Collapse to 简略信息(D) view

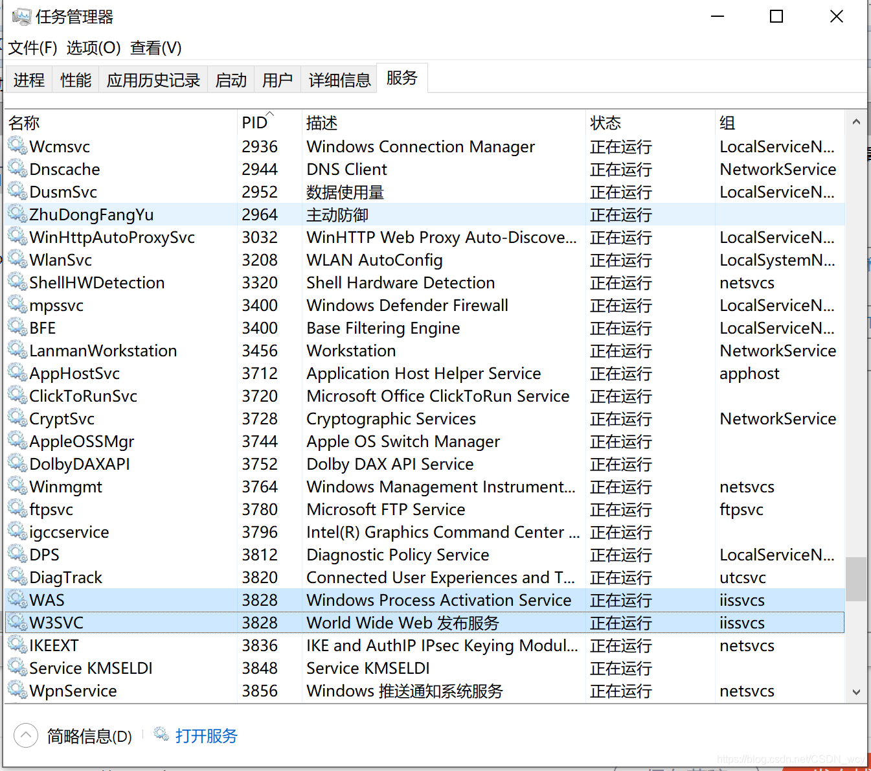tap(73, 736)
